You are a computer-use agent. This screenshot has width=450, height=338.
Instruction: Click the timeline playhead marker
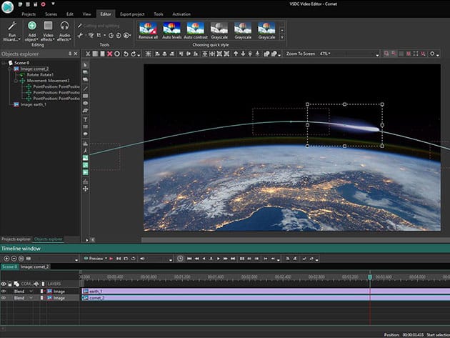(x=370, y=277)
